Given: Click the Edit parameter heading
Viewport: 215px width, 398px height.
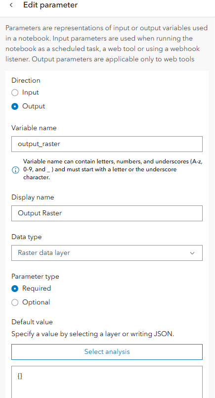Looking at the screenshot, I should (50, 5).
